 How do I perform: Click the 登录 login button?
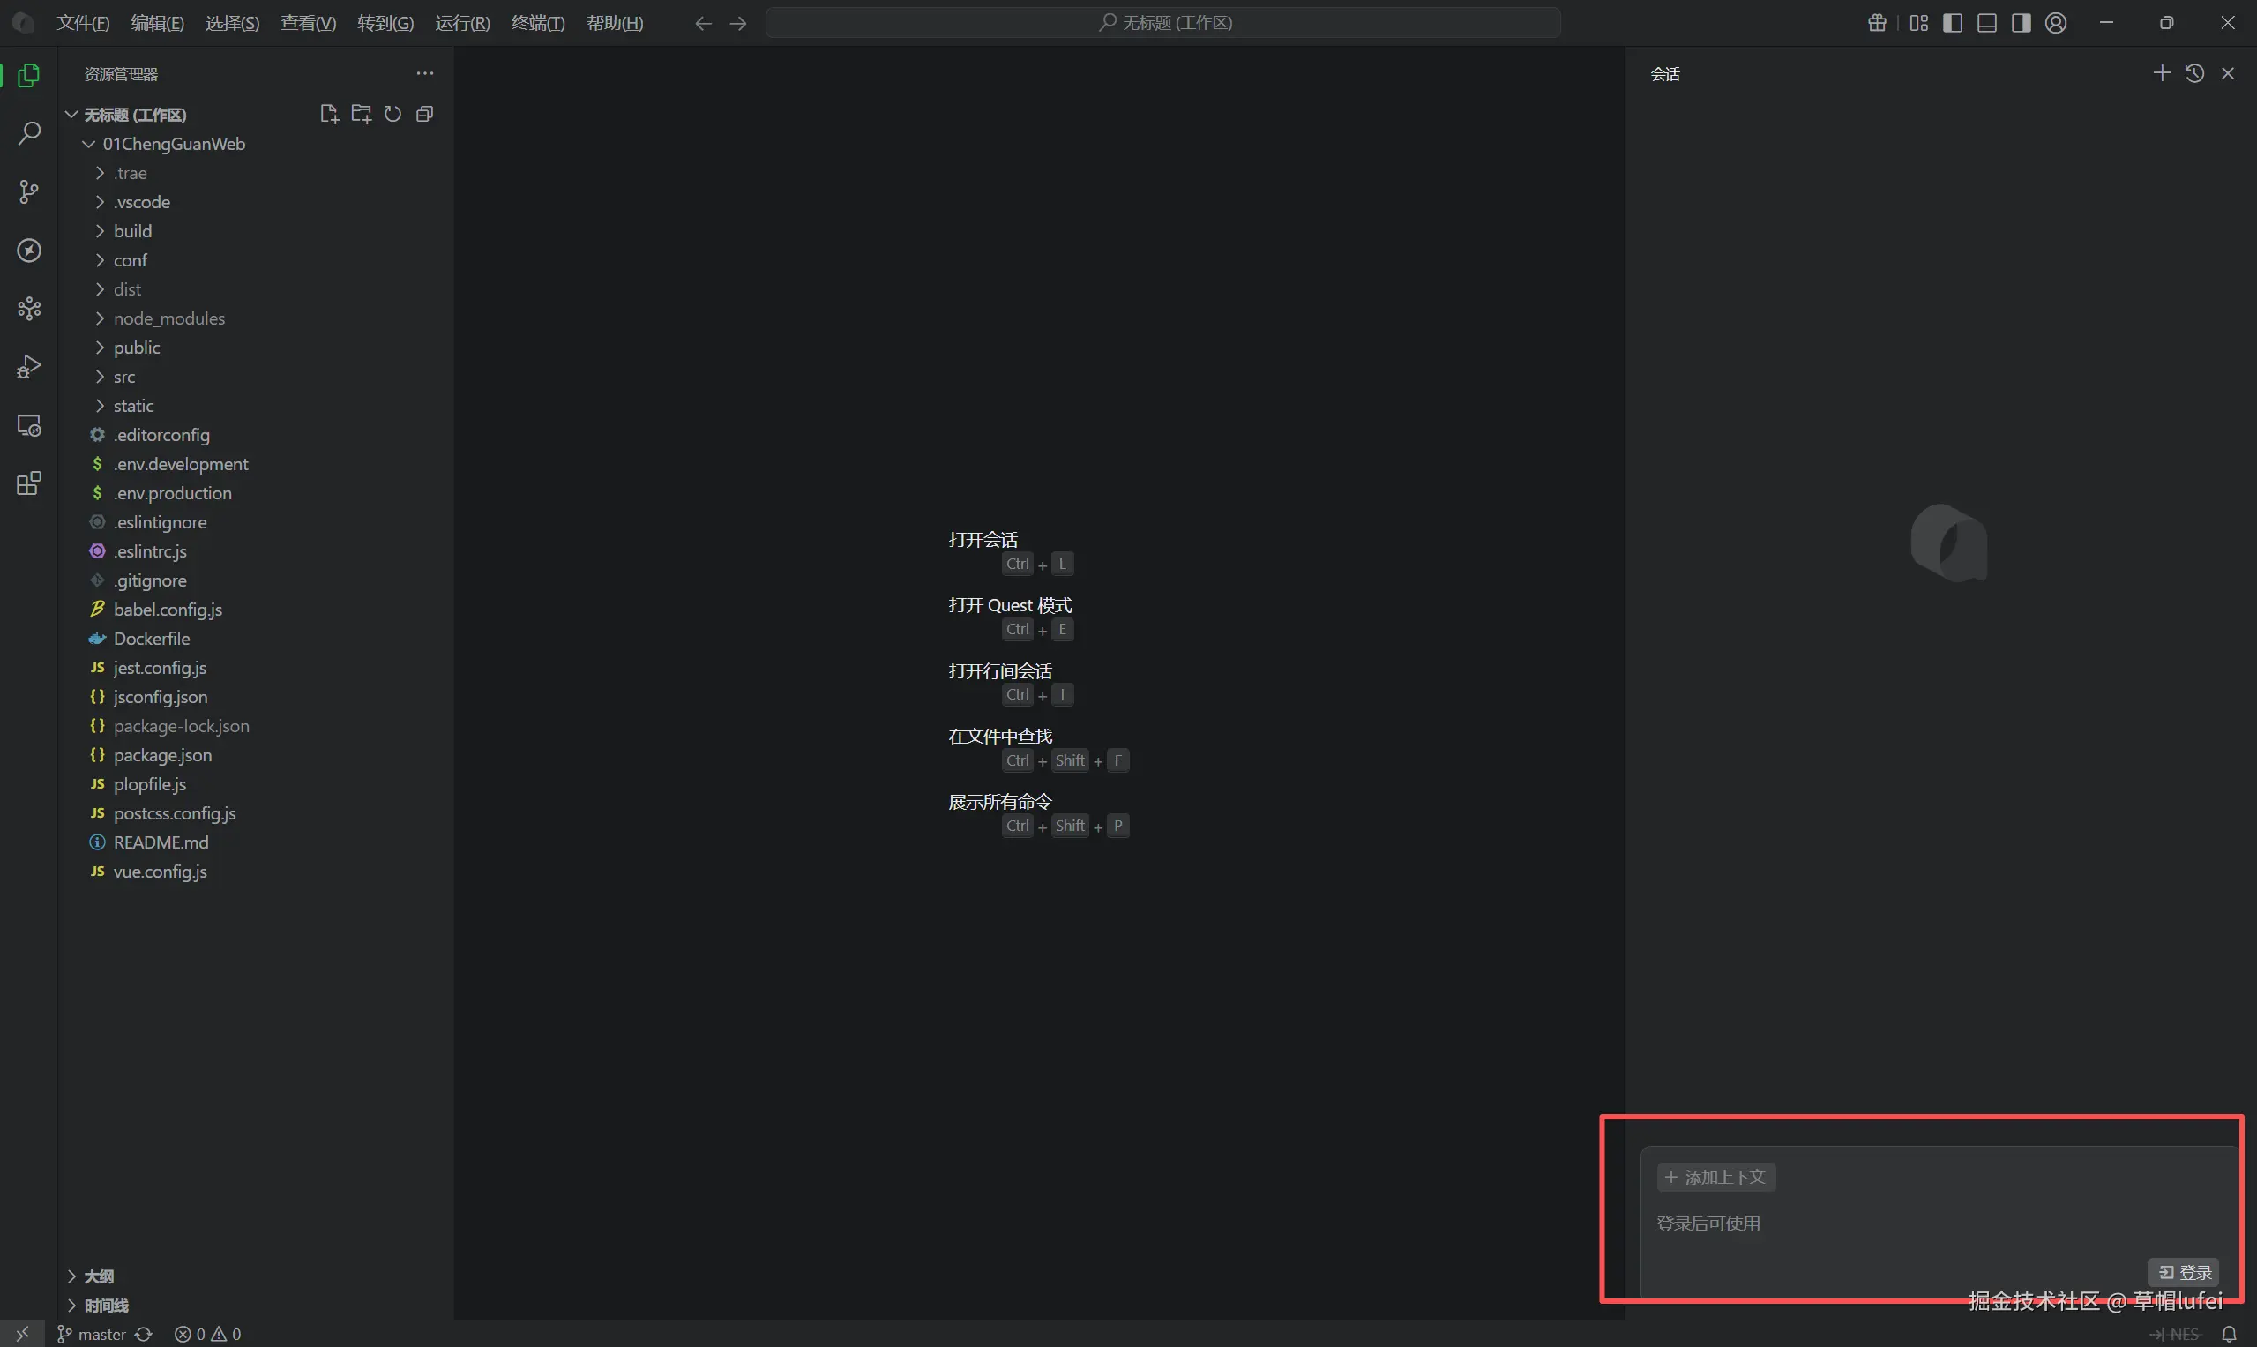(x=2184, y=1272)
